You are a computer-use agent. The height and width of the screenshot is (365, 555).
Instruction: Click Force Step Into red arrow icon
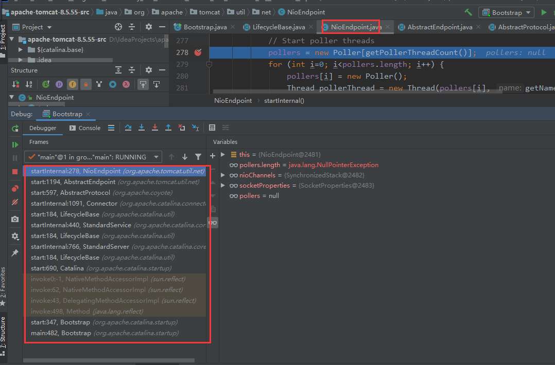click(155, 128)
